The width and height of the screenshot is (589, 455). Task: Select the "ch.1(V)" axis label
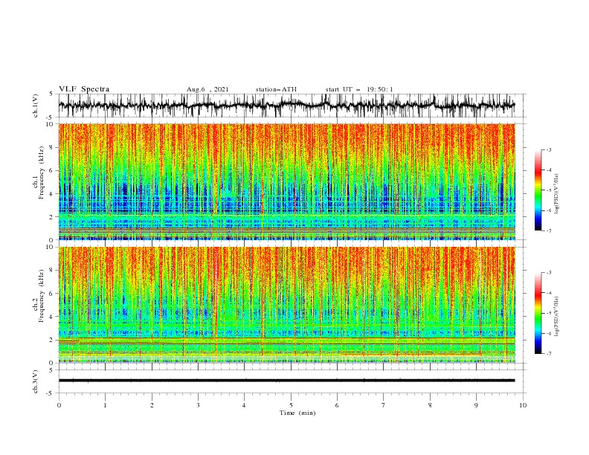(36, 106)
